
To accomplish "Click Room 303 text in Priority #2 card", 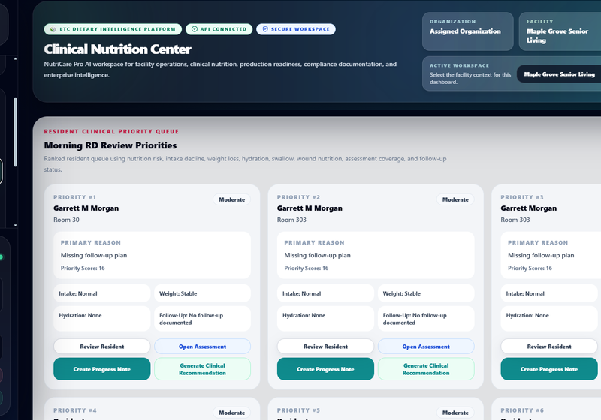I will pos(291,220).
